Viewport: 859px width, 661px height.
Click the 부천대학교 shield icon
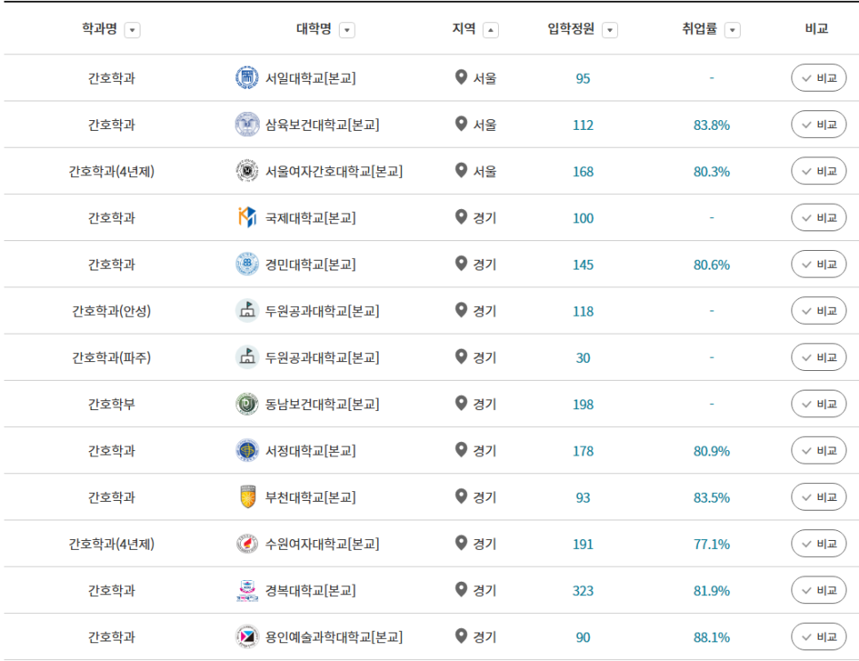247,497
